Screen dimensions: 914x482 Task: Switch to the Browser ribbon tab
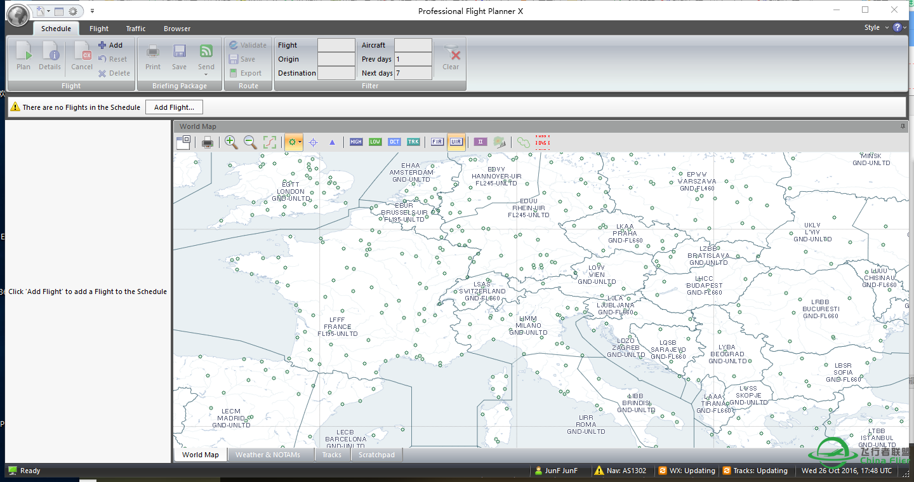[177, 29]
